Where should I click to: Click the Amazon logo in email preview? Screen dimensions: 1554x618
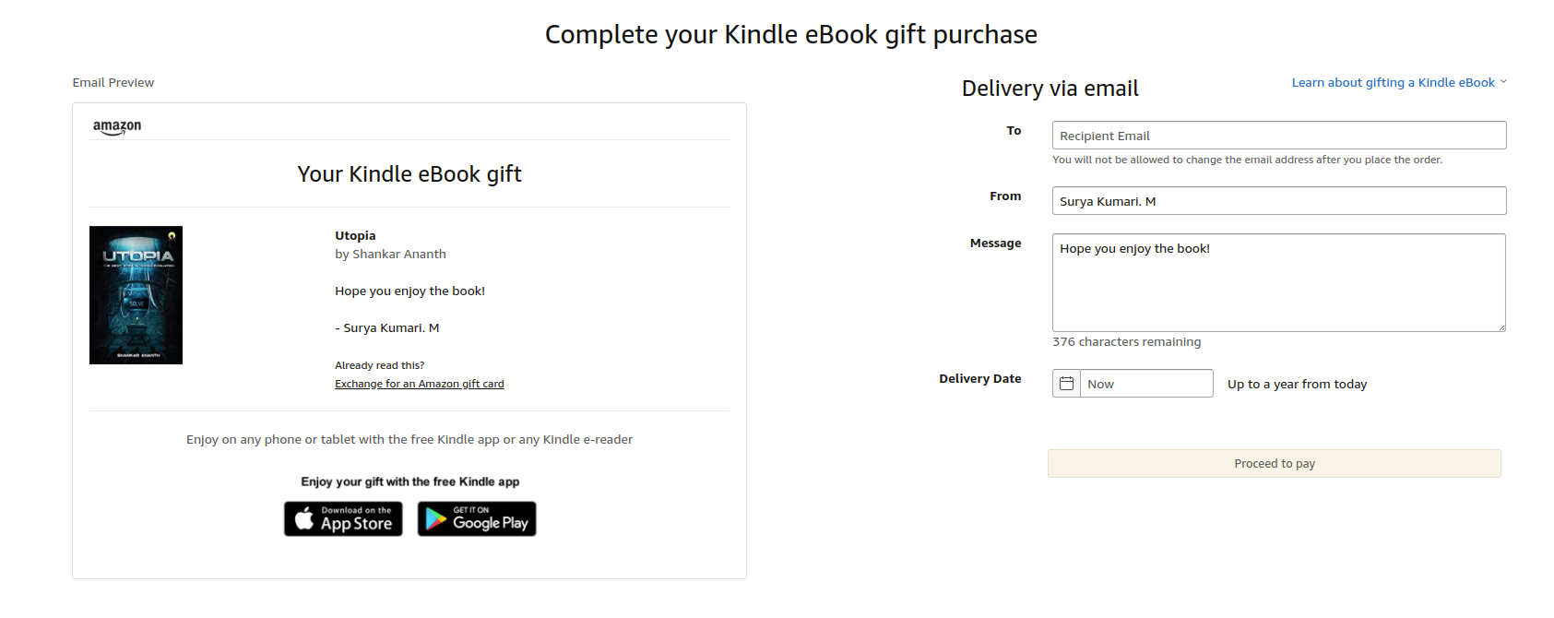[117, 127]
